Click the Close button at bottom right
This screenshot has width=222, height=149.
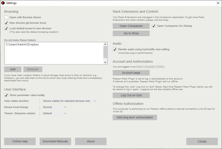[202, 141]
